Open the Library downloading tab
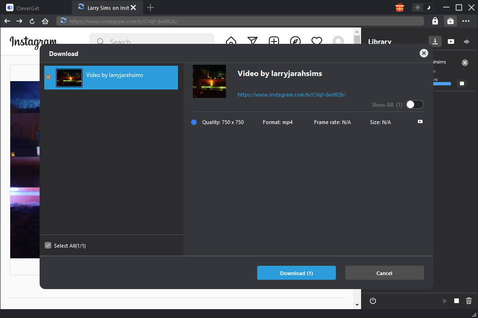Screen dimensions: 478x318 (435, 41)
